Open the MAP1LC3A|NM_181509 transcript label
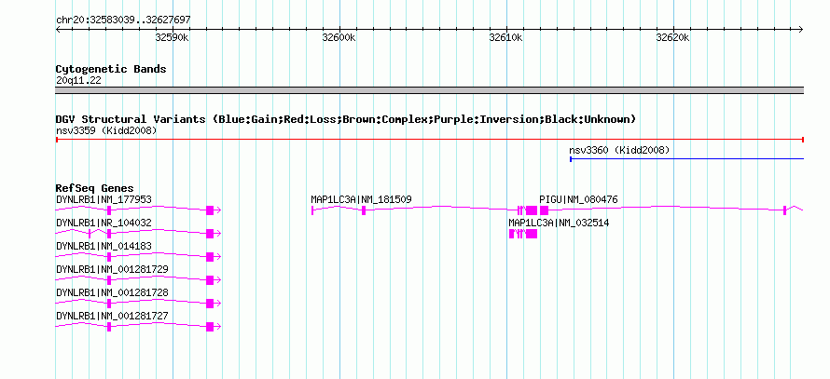The image size is (830, 379). [x=362, y=200]
